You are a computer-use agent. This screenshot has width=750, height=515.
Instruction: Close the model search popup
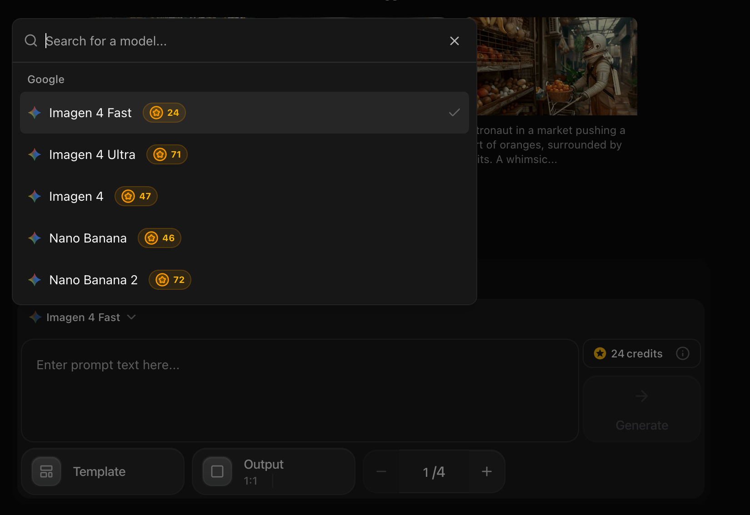click(x=454, y=41)
